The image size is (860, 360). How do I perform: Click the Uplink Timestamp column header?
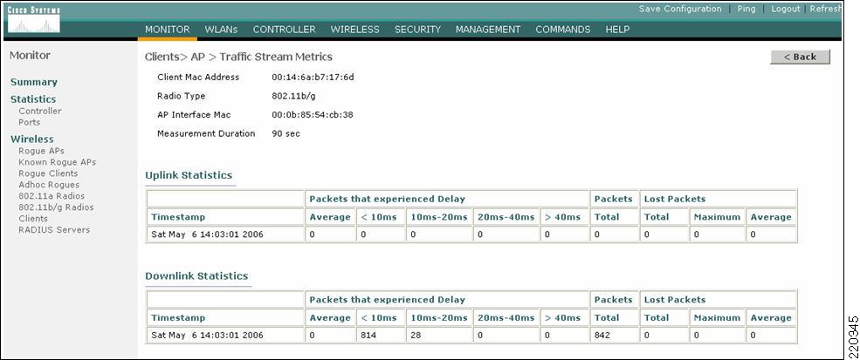(x=178, y=217)
